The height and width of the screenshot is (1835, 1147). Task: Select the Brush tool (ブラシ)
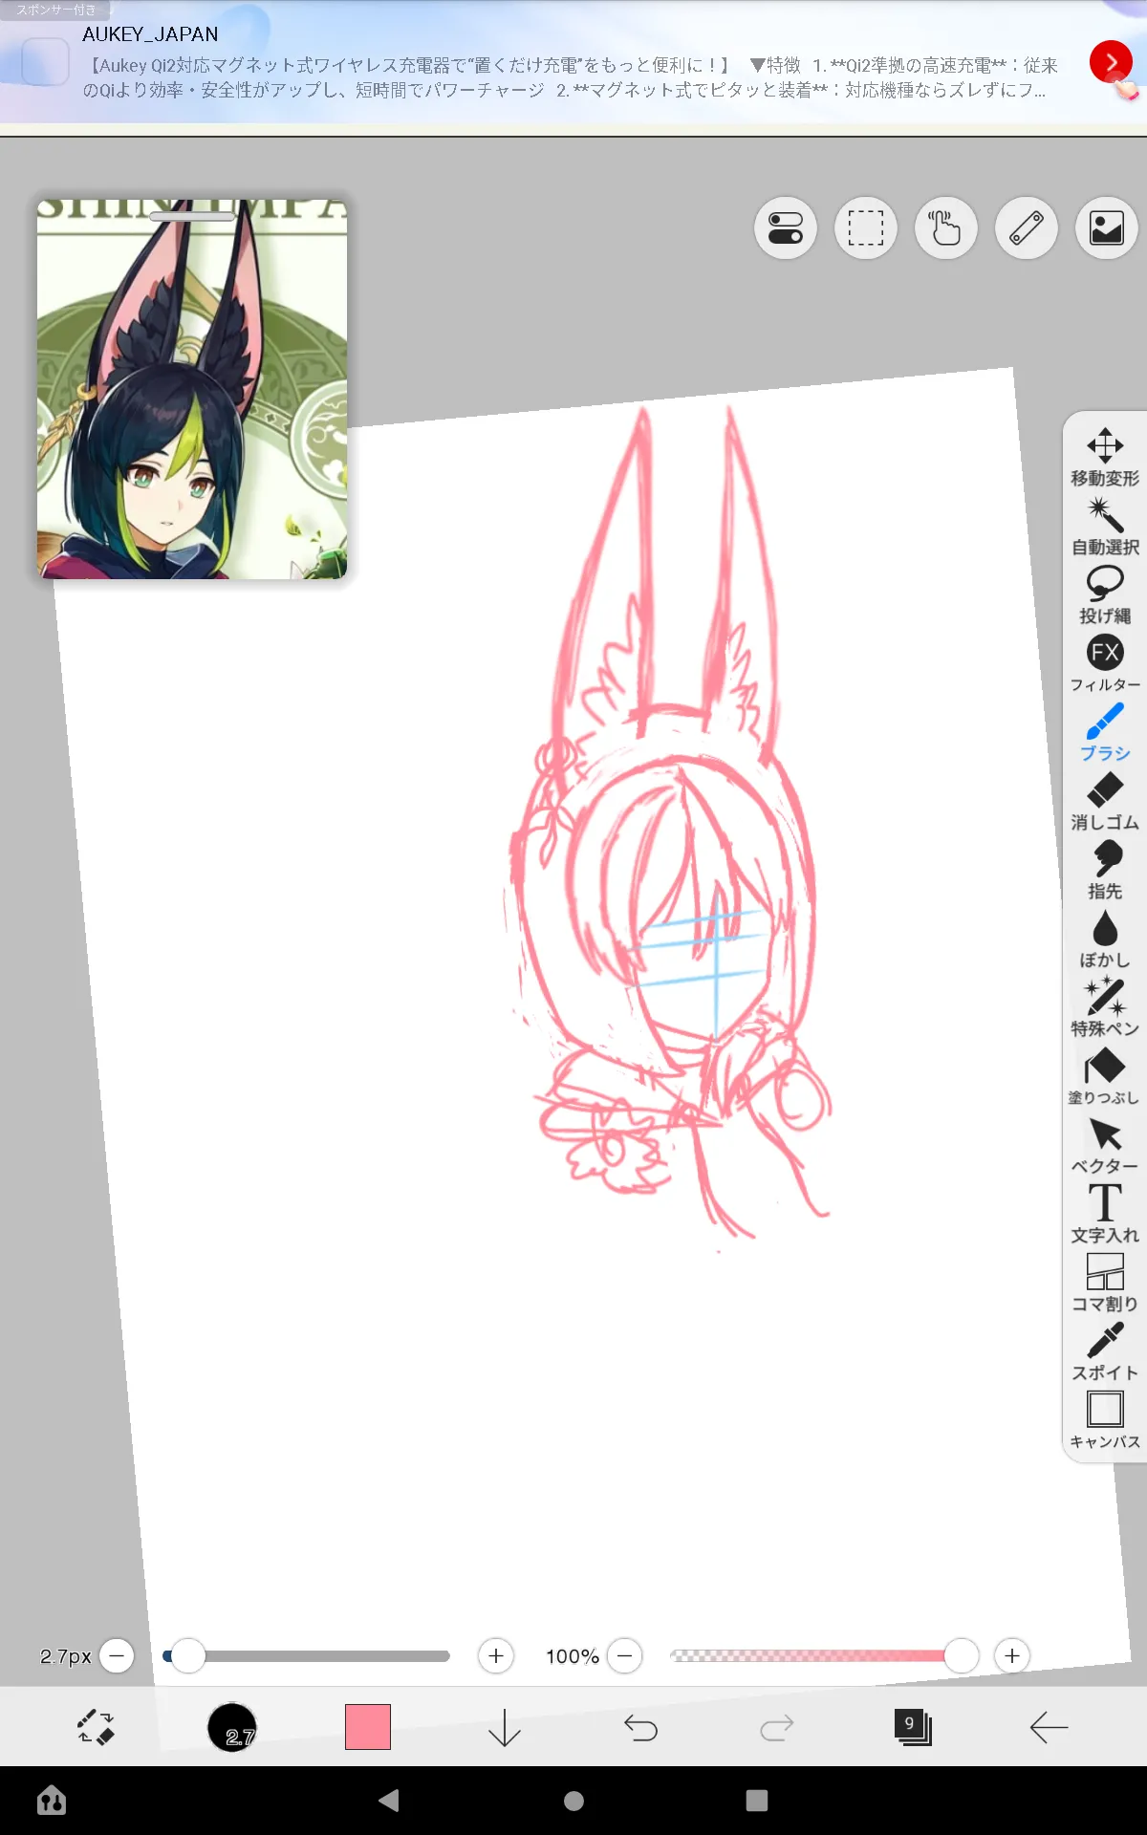1105,732
